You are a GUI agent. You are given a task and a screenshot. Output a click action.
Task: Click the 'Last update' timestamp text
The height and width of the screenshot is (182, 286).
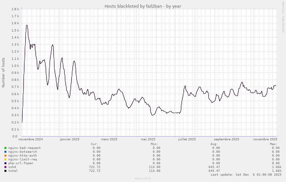(x=246, y=175)
